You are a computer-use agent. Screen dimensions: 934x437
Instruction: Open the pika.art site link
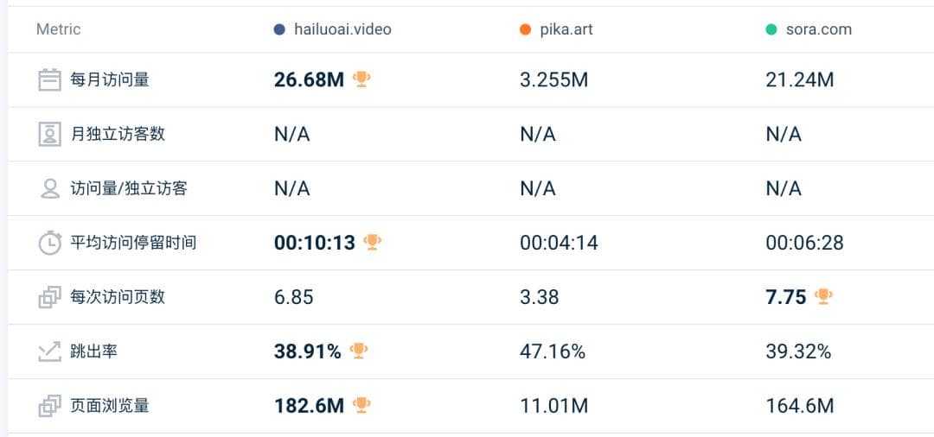click(x=565, y=29)
